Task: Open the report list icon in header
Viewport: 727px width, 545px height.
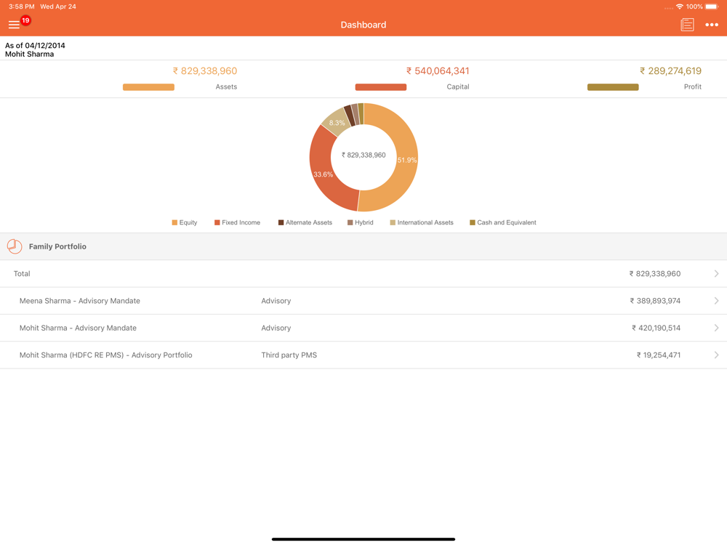Action: click(687, 25)
